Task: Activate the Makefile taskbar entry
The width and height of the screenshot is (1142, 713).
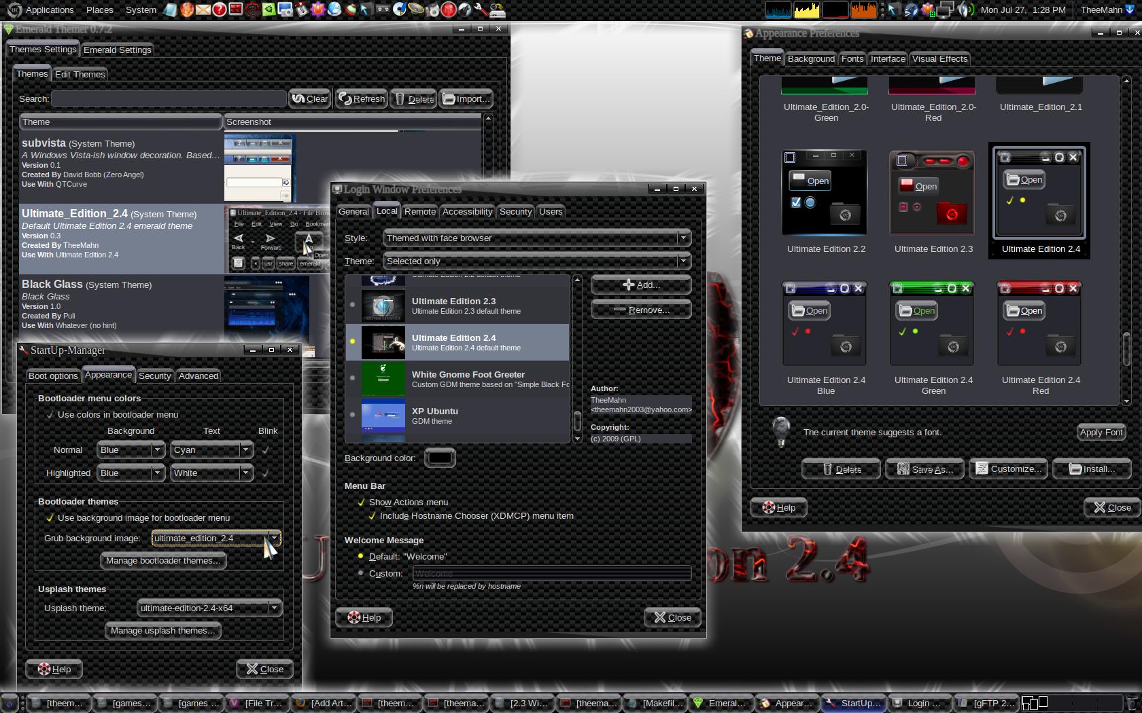Action: pyautogui.click(x=654, y=703)
